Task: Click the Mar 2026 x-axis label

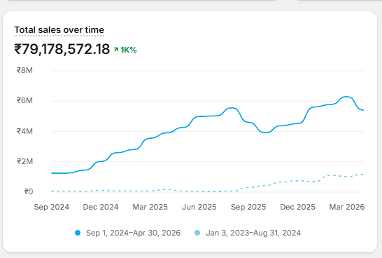Action: [347, 207]
